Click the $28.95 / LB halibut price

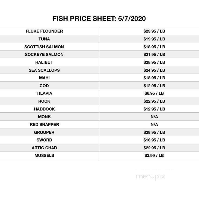(154, 62)
